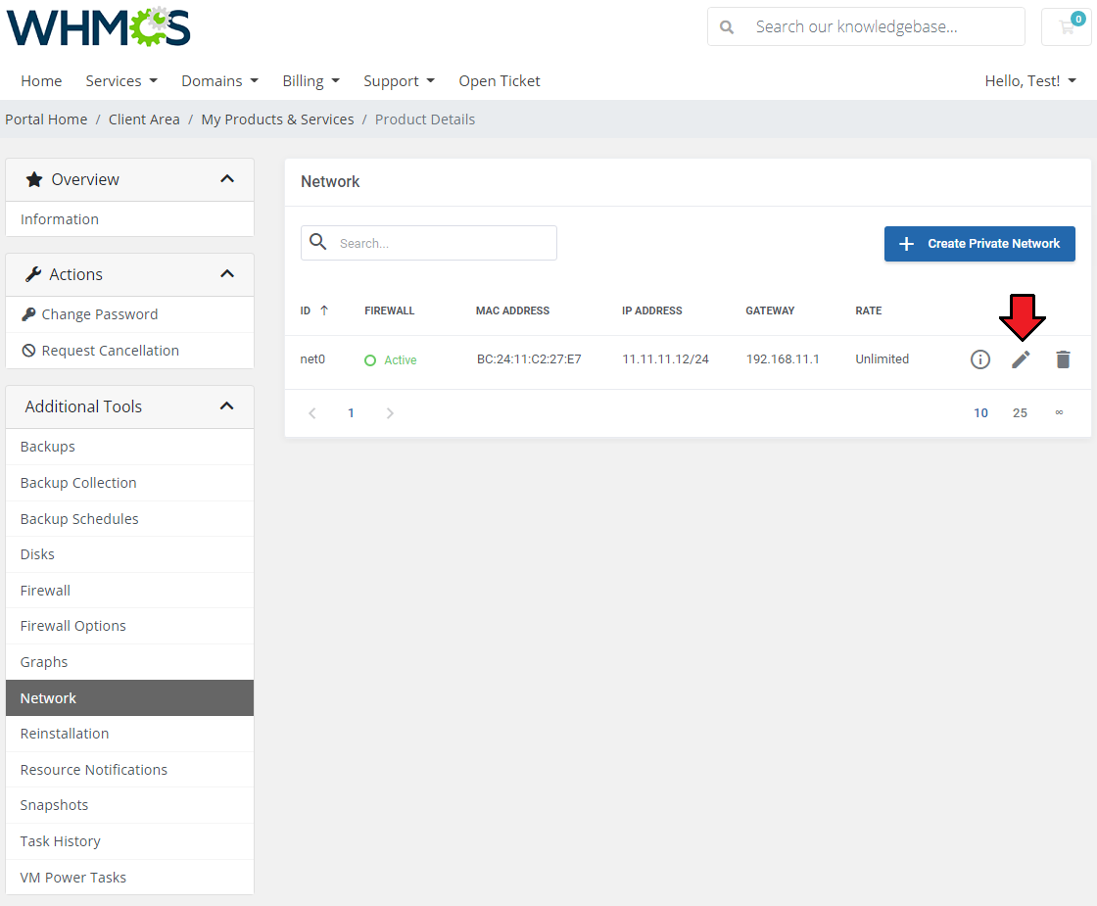Open the Hello, Test! account menu
Viewport: 1097px width, 906px height.
pos(1030,81)
